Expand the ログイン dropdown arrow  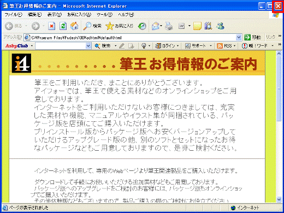tap(177, 46)
